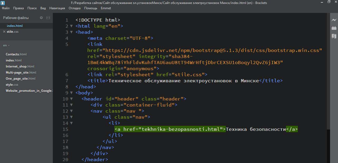The height and width of the screenshot is (163, 338).
Task: Collapse the body tag on line 9
Action: pyautogui.click(x=71, y=93)
